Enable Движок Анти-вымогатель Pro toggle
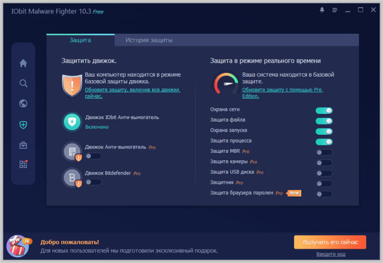 point(93,156)
